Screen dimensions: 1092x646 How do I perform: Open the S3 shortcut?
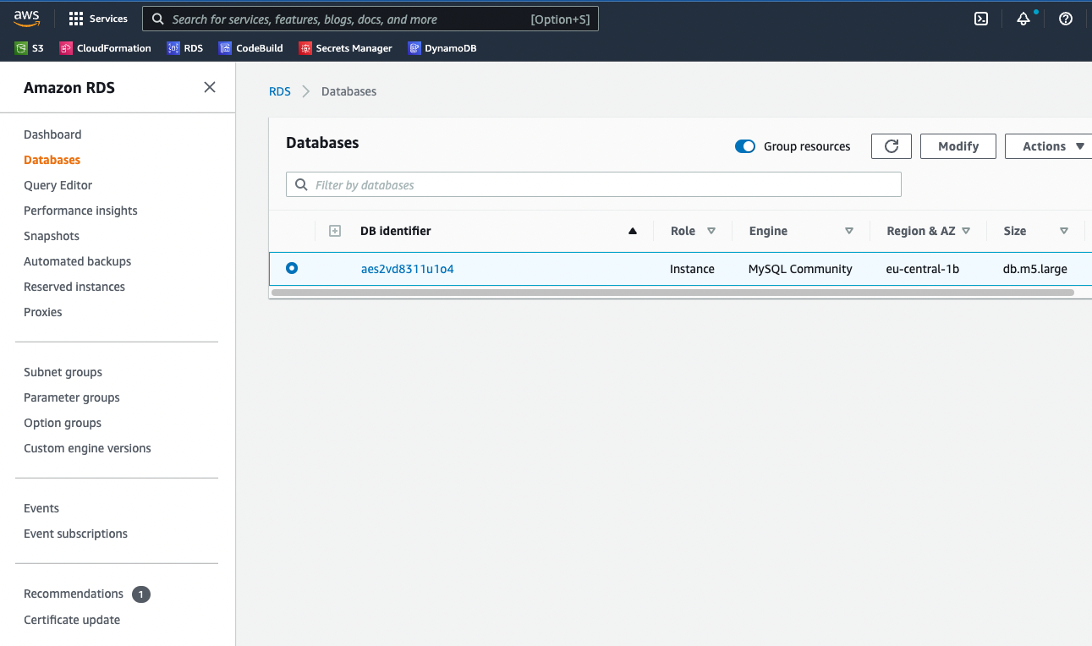[30, 48]
